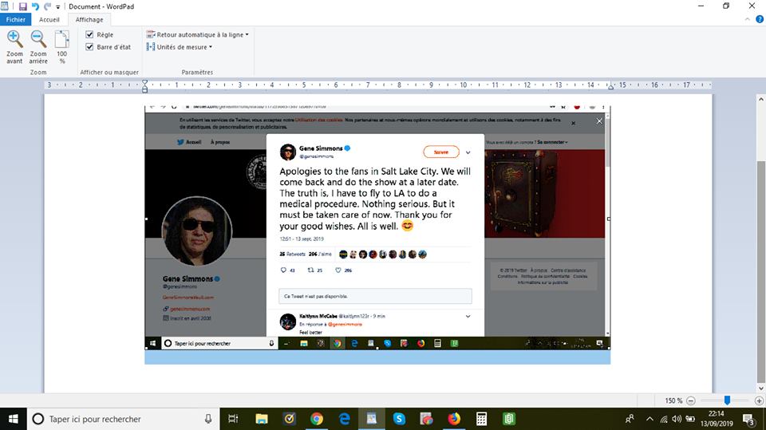This screenshot has height=430, width=766.
Task: Open the notification action center icon
Action: [x=749, y=419]
